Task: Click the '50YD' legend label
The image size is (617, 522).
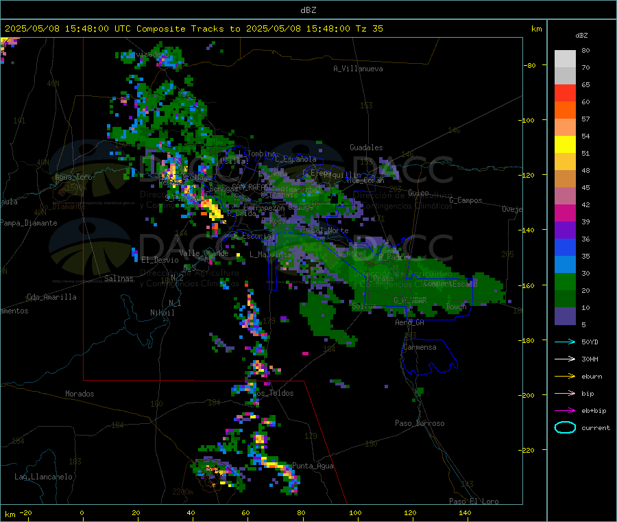Action: [x=590, y=342]
